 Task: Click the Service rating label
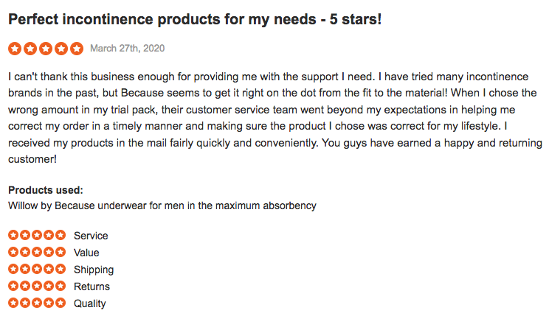pos(91,236)
